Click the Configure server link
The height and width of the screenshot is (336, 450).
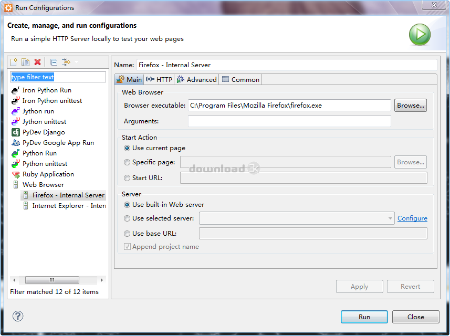(412, 218)
